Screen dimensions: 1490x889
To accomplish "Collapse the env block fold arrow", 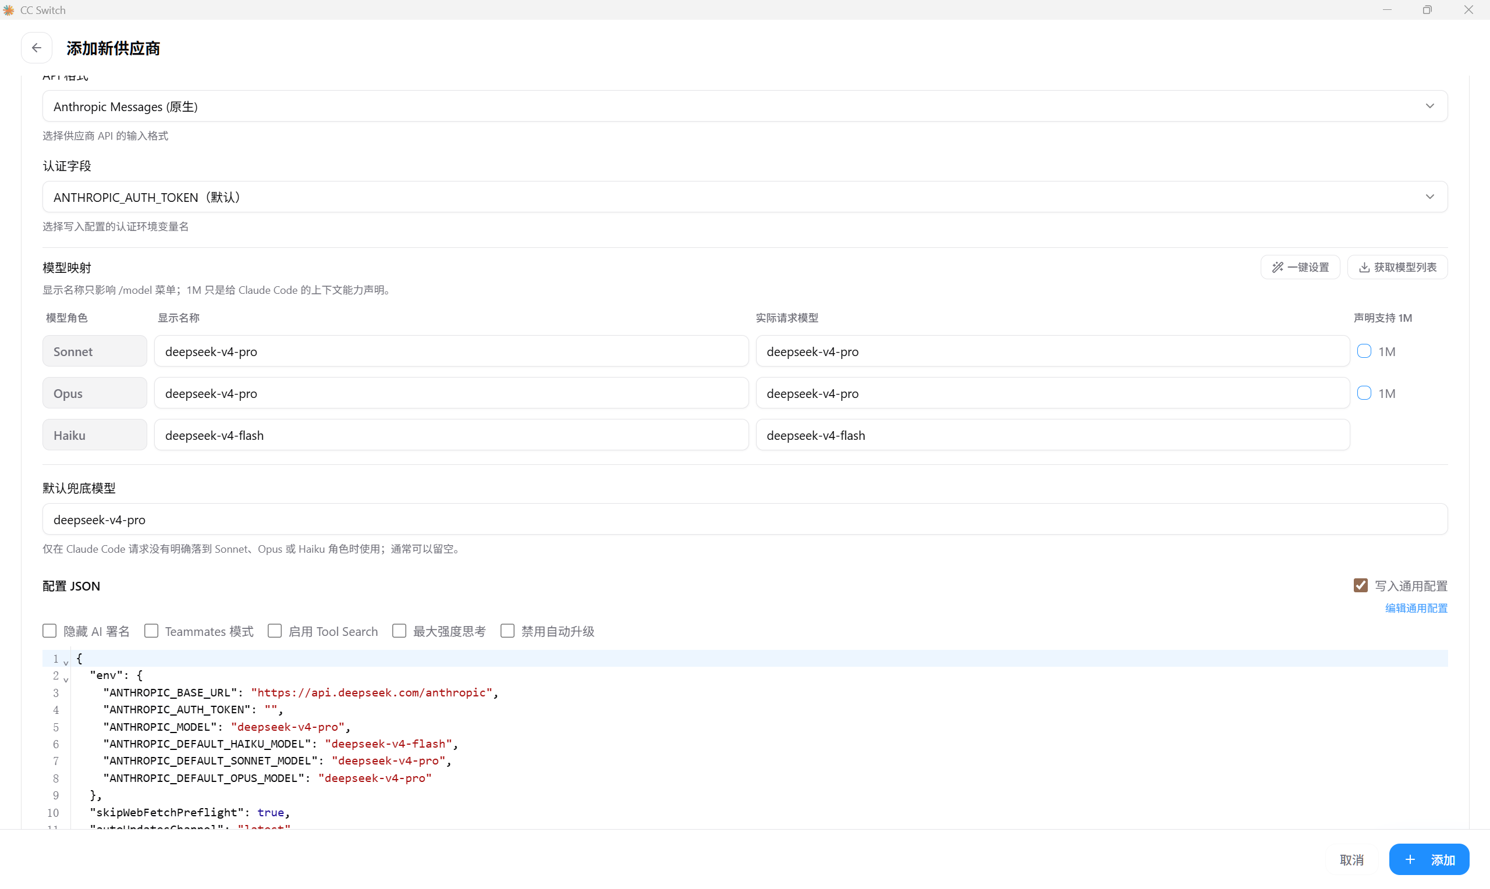I will pyautogui.click(x=66, y=680).
